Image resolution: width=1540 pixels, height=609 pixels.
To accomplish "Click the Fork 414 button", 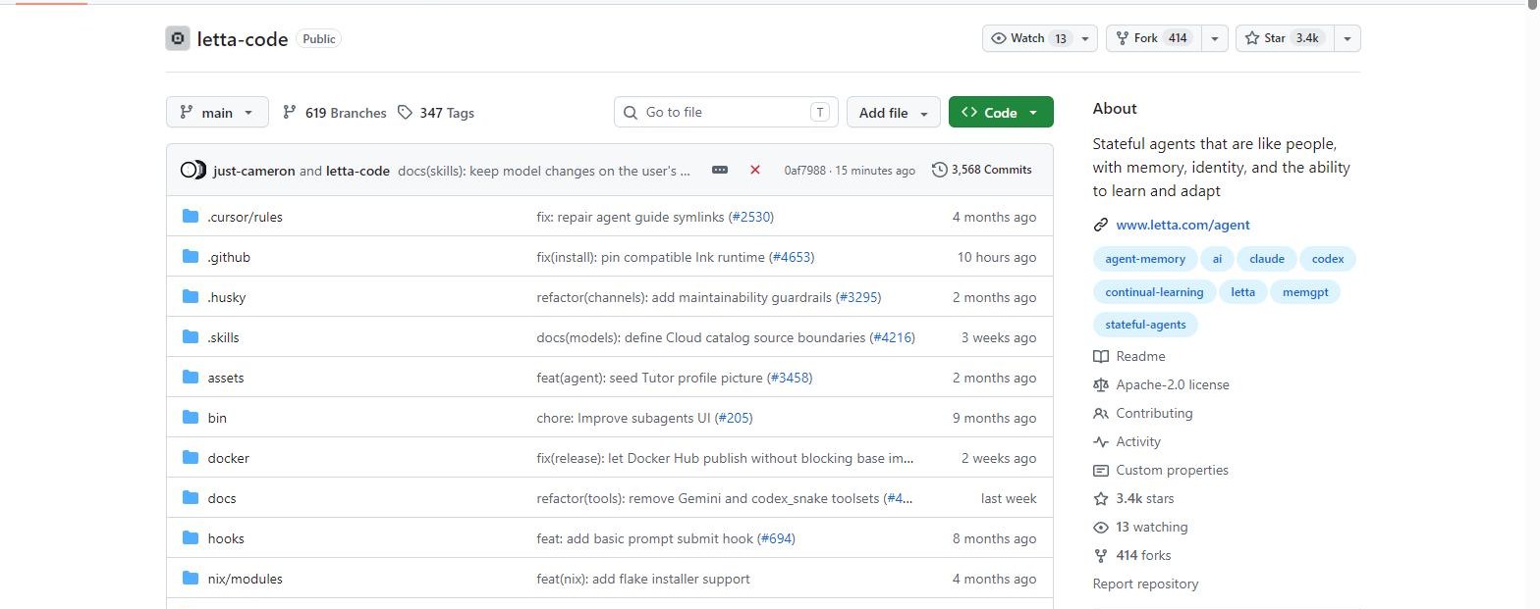I will pyautogui.click(x=1153, y=38).
